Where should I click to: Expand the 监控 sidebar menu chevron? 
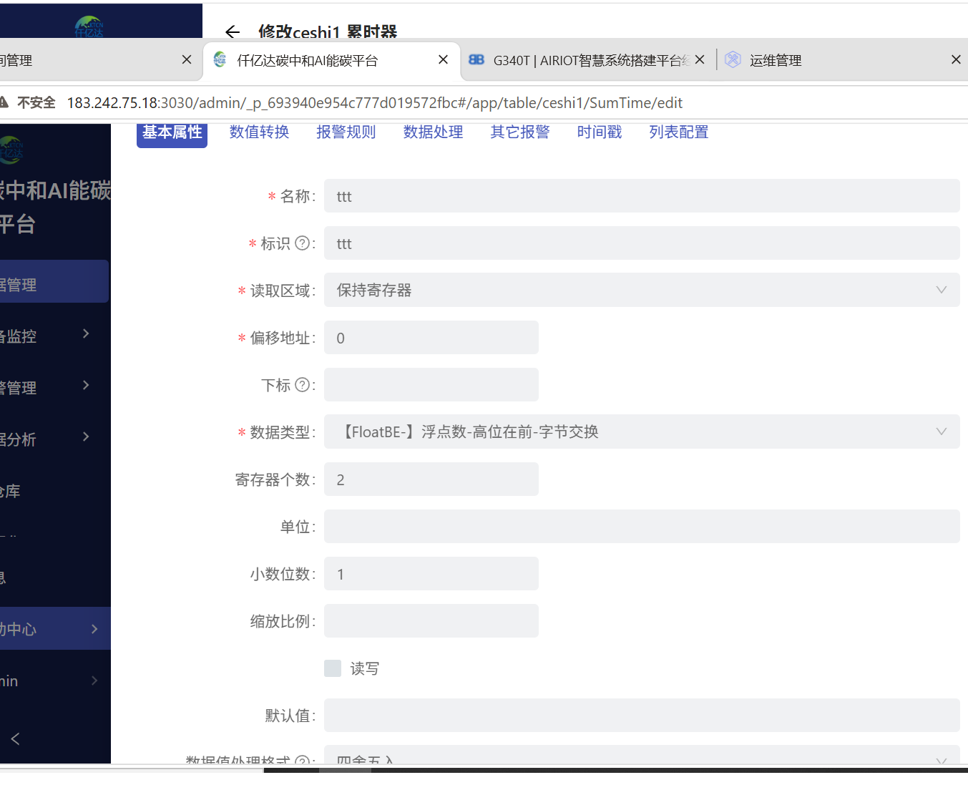[x=86, y=333]
